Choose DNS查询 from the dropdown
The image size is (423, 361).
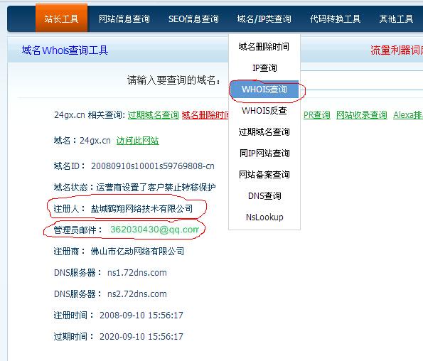click(264, 195)
